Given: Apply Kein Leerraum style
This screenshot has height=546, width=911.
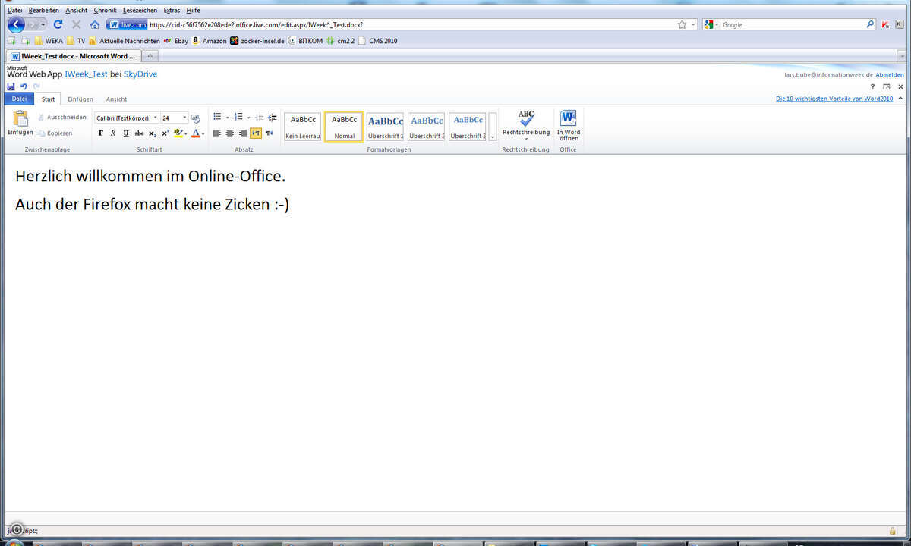Looking at the screenshot, I should (x=303, y=127).
